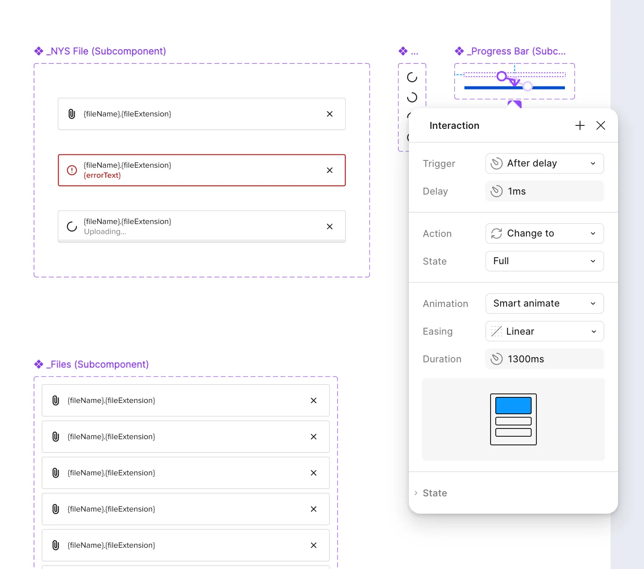
Task: Click the paperclip in the second _Files row
Action: (x=56, y=437)
